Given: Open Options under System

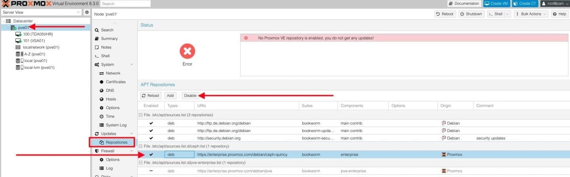Looking at the screenshot, I should point(112,108).
